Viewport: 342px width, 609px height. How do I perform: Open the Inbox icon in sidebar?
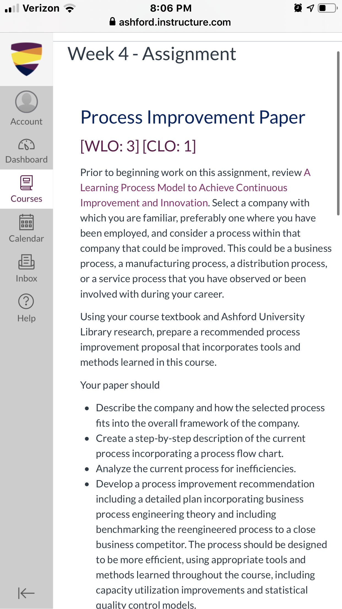26,262
